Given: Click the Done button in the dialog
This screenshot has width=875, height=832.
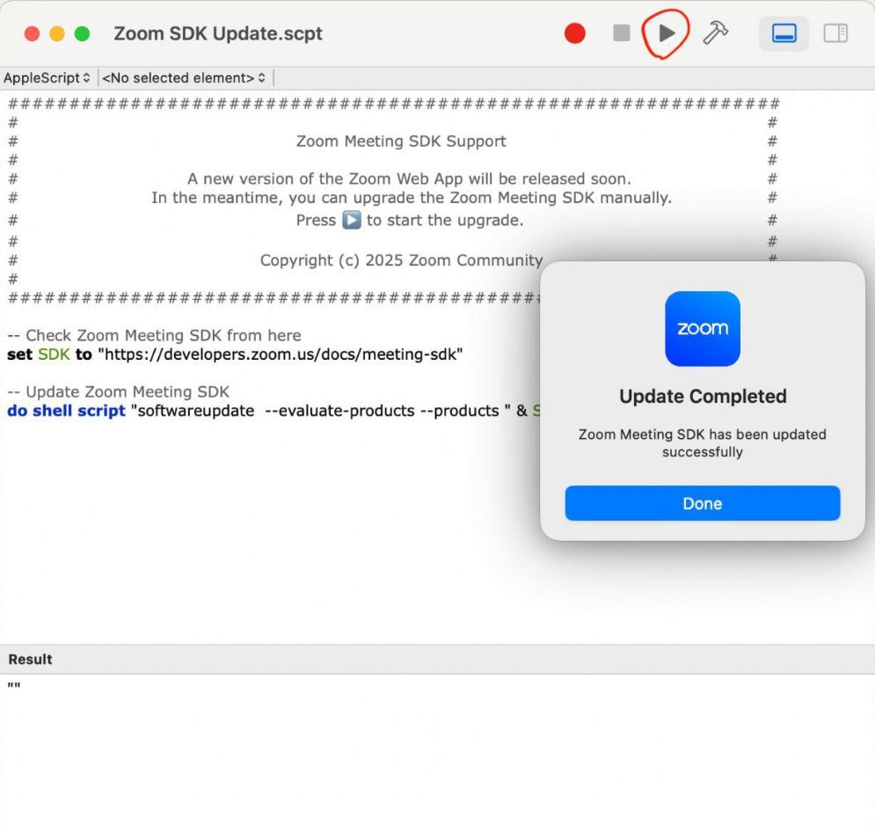Looking at the screenshot, I should [x=702, y=503].
